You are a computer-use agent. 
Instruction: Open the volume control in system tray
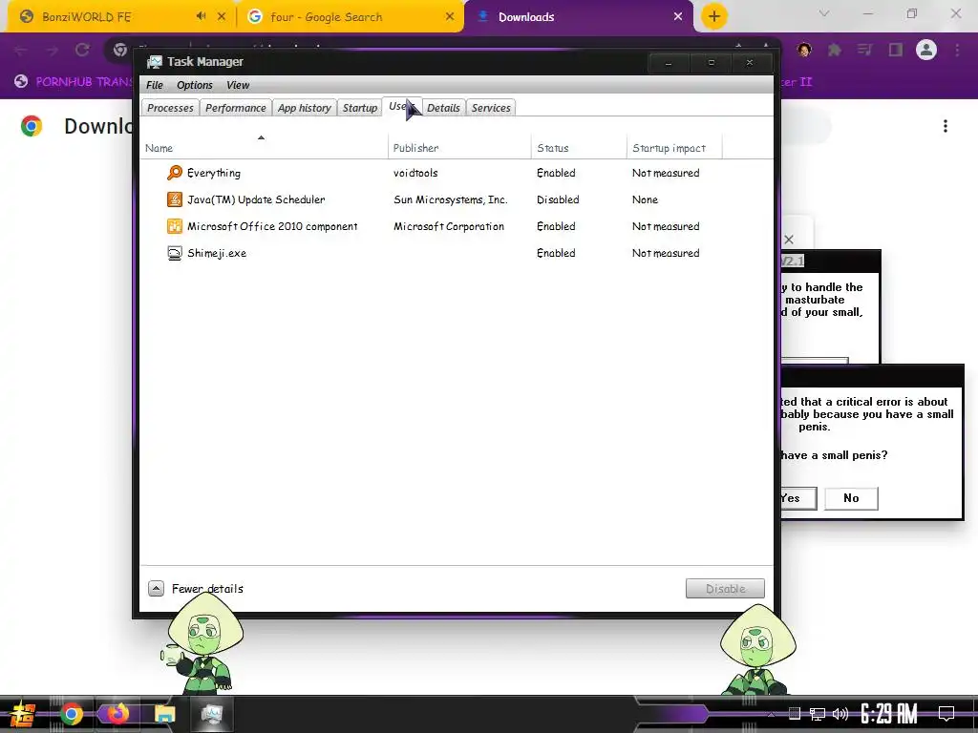840,714
